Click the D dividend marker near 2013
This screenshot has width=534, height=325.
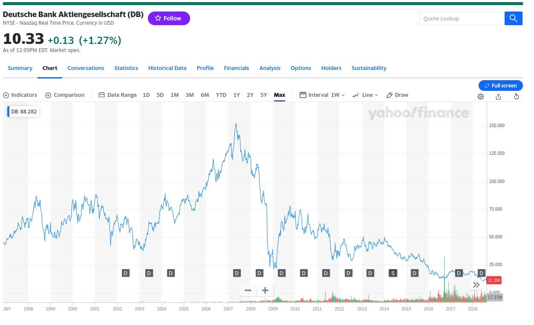[x=370, y=273]
